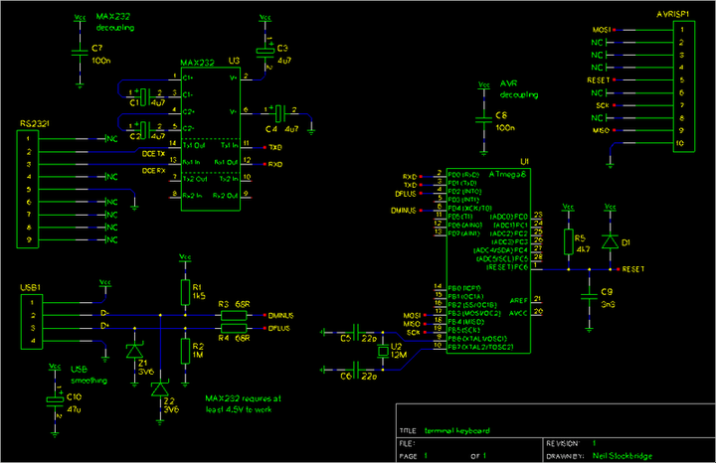Click the R3 68R resistor symbol
Screen dimensions: 716x463
point(234,316)
